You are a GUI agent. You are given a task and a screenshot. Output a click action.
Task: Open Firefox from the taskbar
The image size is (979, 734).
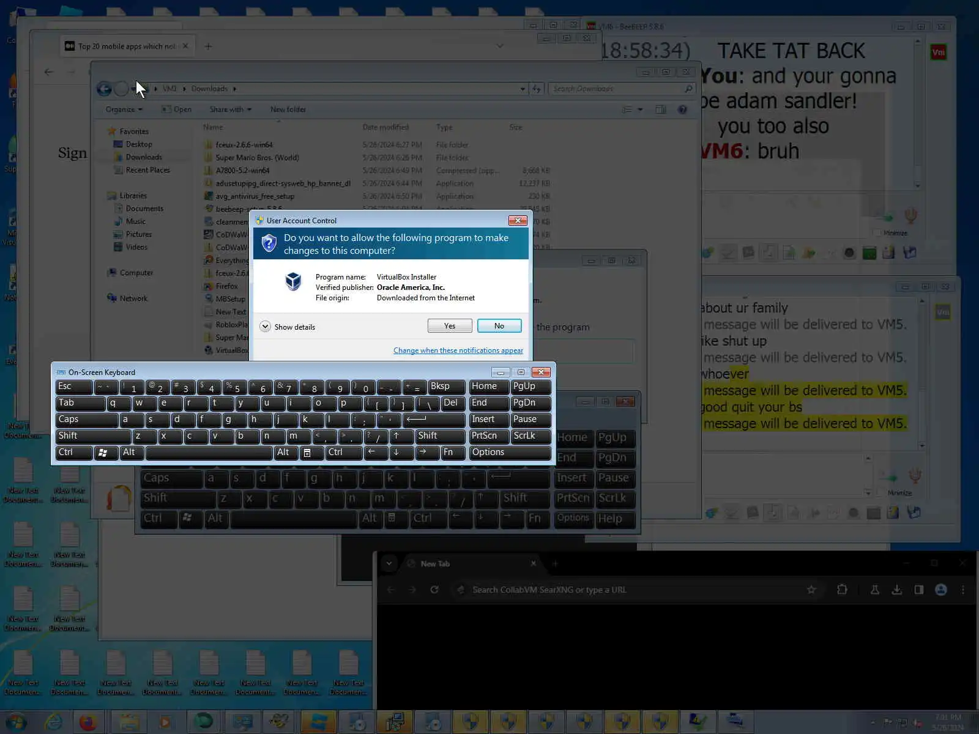[x=88, y=722]
